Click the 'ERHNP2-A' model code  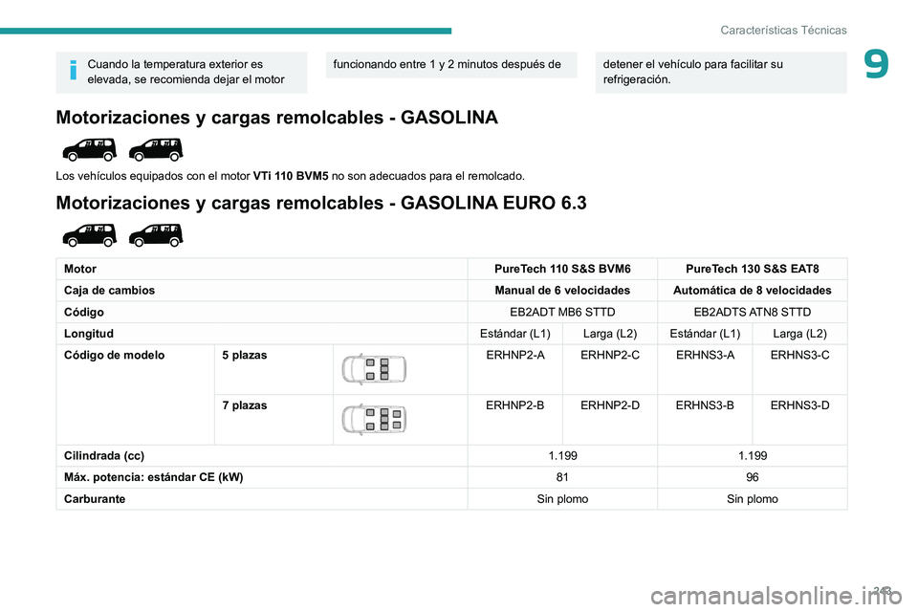[x=515, y=355]
